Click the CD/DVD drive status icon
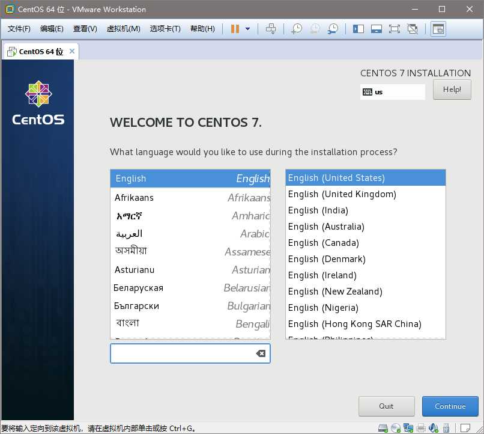The image size is (484, 434). (396, 428)
